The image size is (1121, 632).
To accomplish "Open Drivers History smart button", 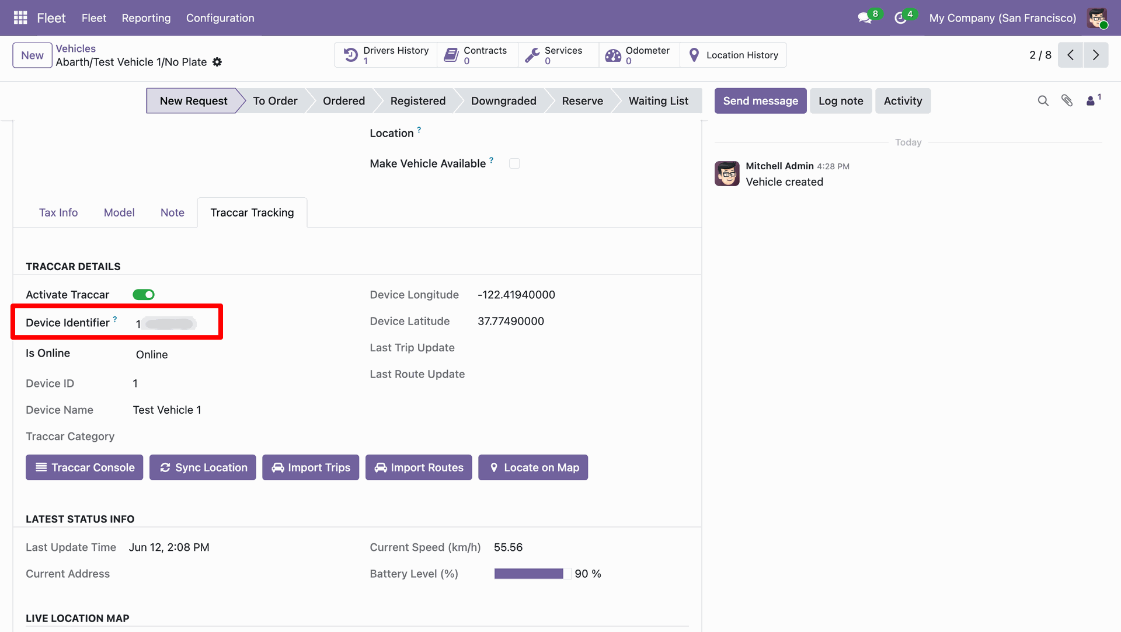I will coord(385,55).
